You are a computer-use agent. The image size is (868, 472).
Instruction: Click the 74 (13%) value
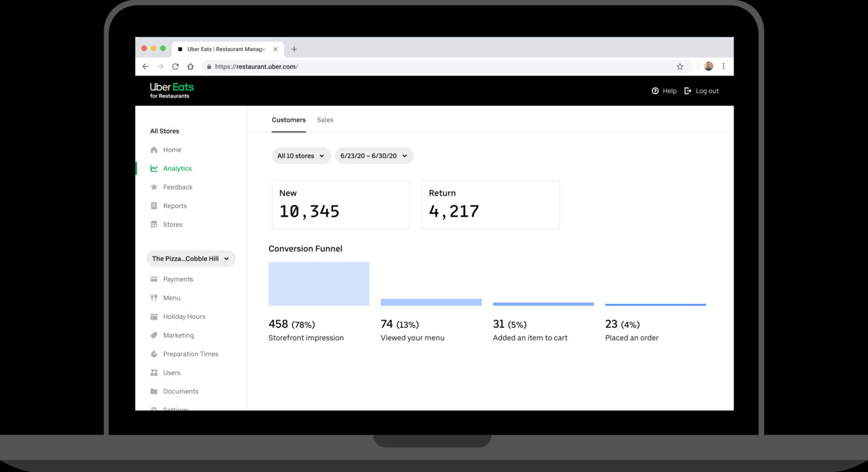400,324
